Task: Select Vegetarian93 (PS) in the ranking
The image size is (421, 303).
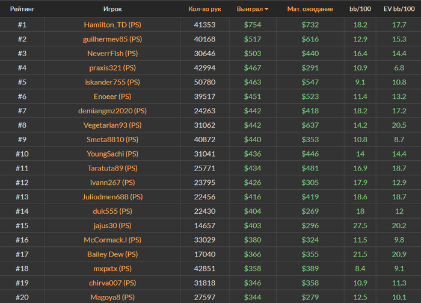Action: tap(112, 125)
